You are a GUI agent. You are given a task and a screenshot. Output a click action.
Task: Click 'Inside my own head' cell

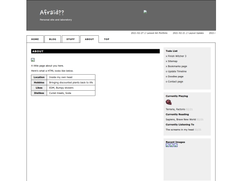click(71, 77)
